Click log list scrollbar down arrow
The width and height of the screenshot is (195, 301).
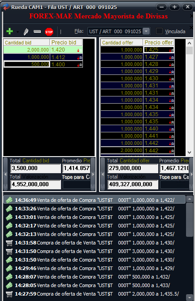(190, 297)
